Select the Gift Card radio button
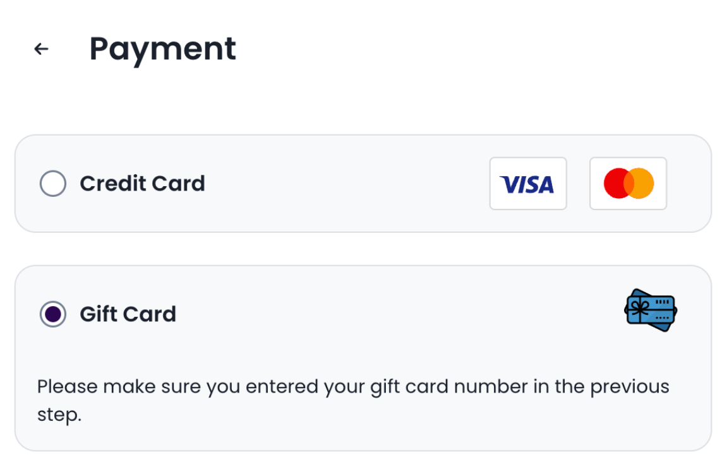 click(53, 314)
